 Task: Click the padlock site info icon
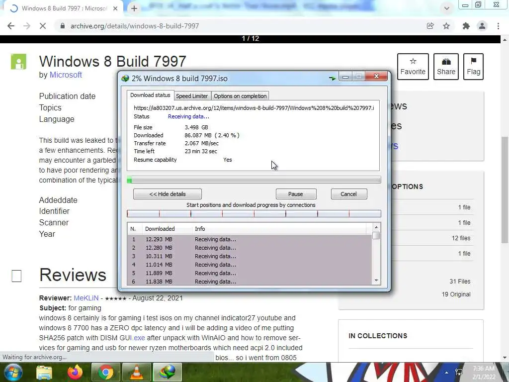tap(62, 26)
